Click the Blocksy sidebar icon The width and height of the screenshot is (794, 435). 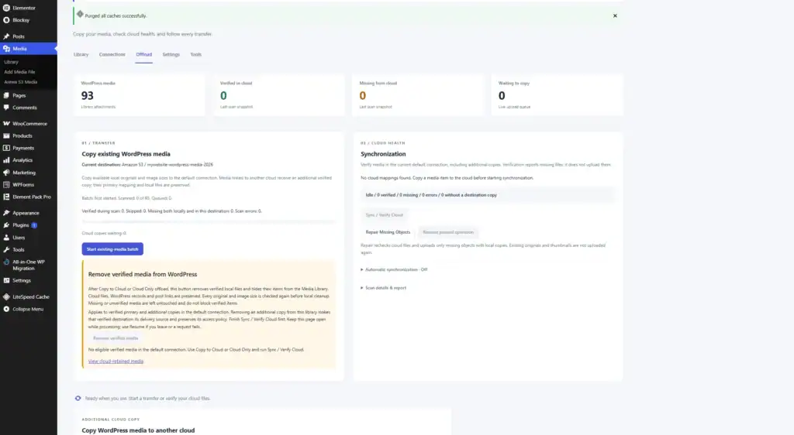[x=6, y=20]
